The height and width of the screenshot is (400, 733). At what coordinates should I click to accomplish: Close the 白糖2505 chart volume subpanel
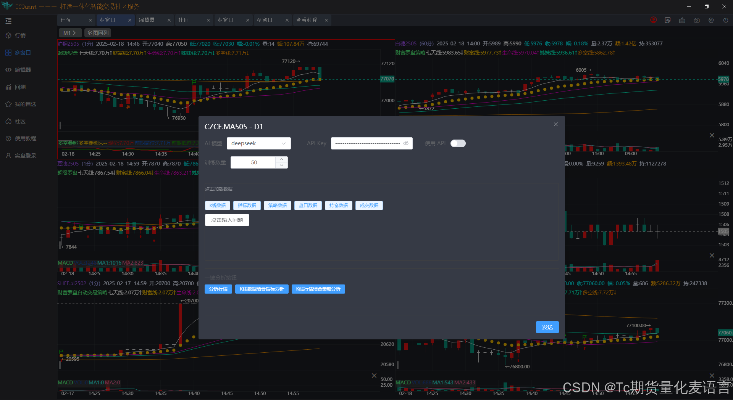point(712,135)
